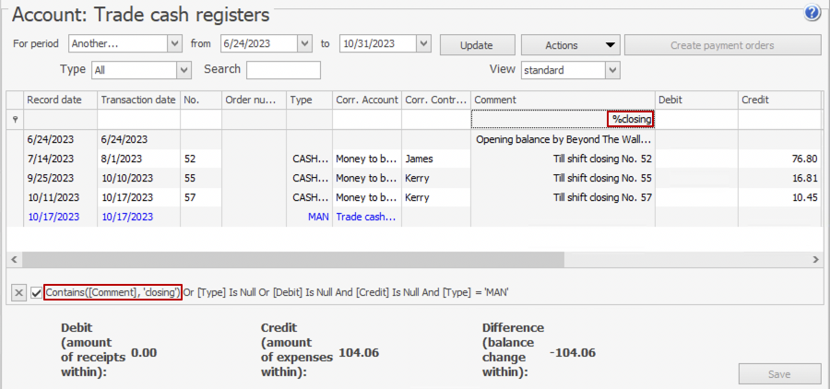Open the View standard dropdown
The height and width of the screenshot is (389, 830).
point(612,70)
